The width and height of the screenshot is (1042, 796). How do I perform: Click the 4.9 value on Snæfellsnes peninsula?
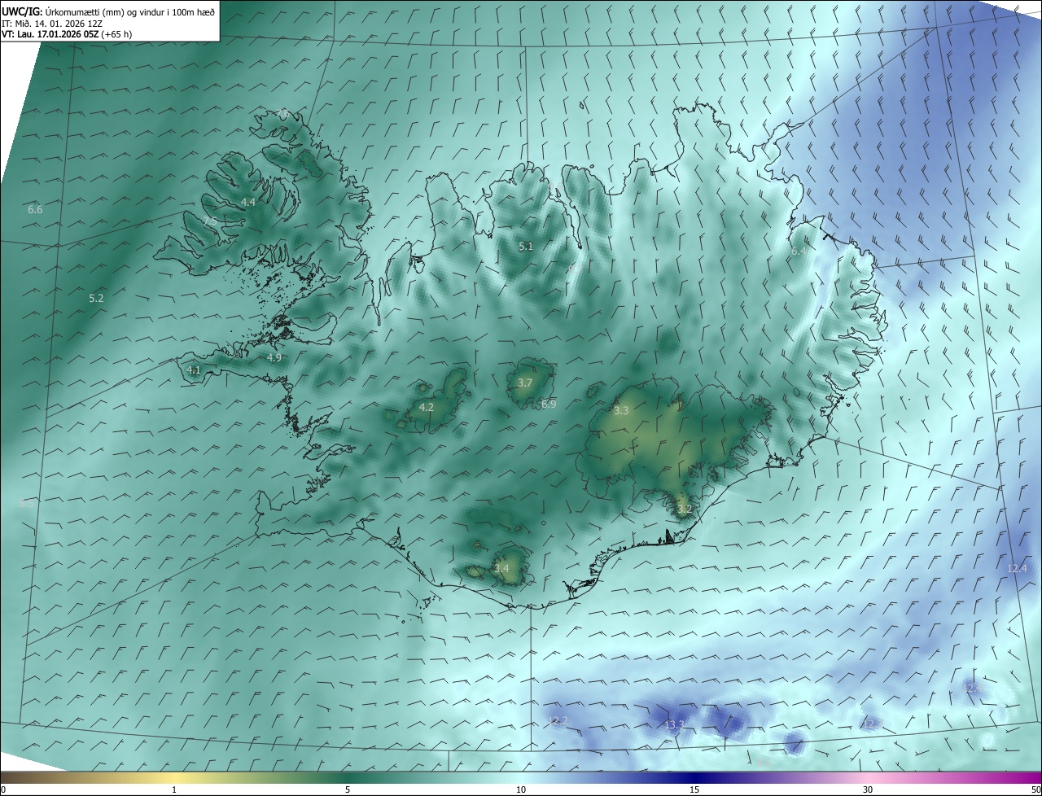tap(274, 357)
